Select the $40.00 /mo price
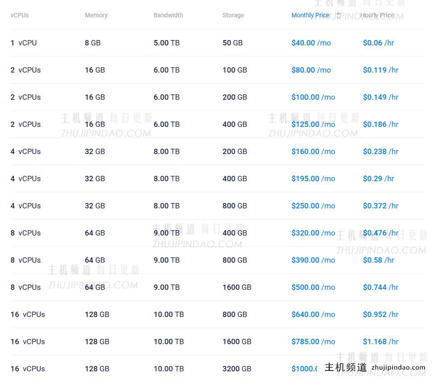This screenshot has height=378, width=433. (311, 43)
